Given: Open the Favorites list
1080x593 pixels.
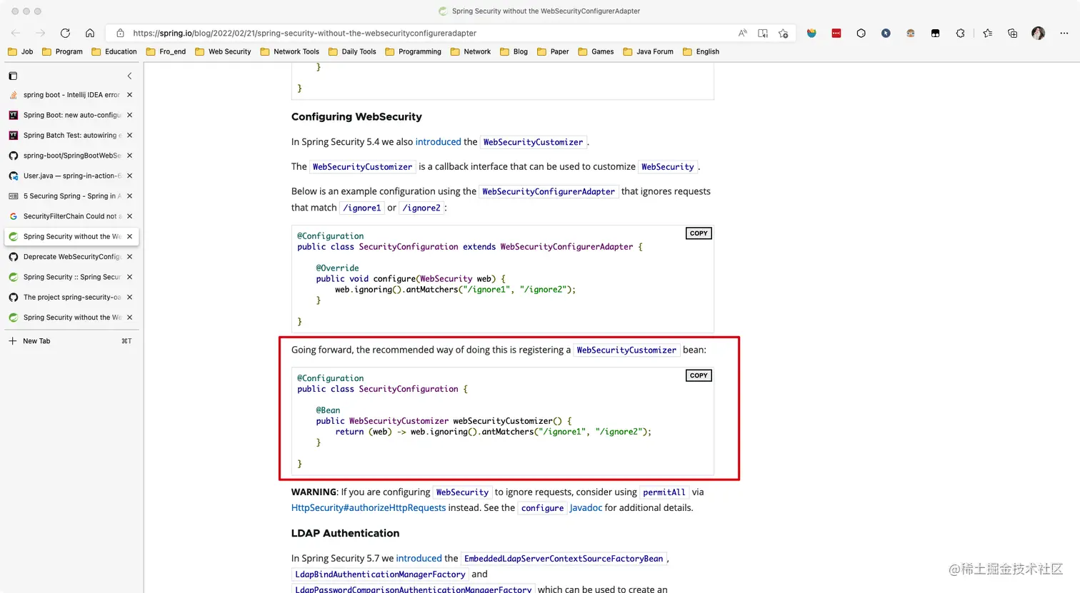Looking at the screenshot, I should click(x=987, y=33).
